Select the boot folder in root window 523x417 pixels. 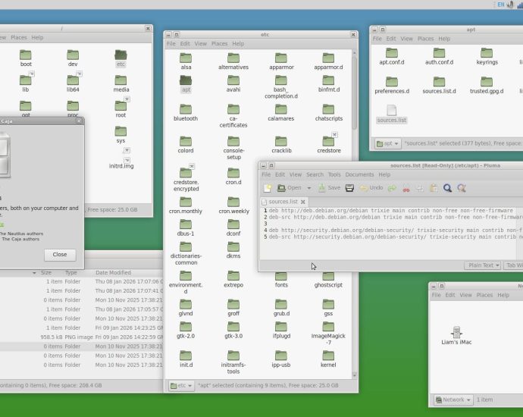tap(26, 58)
